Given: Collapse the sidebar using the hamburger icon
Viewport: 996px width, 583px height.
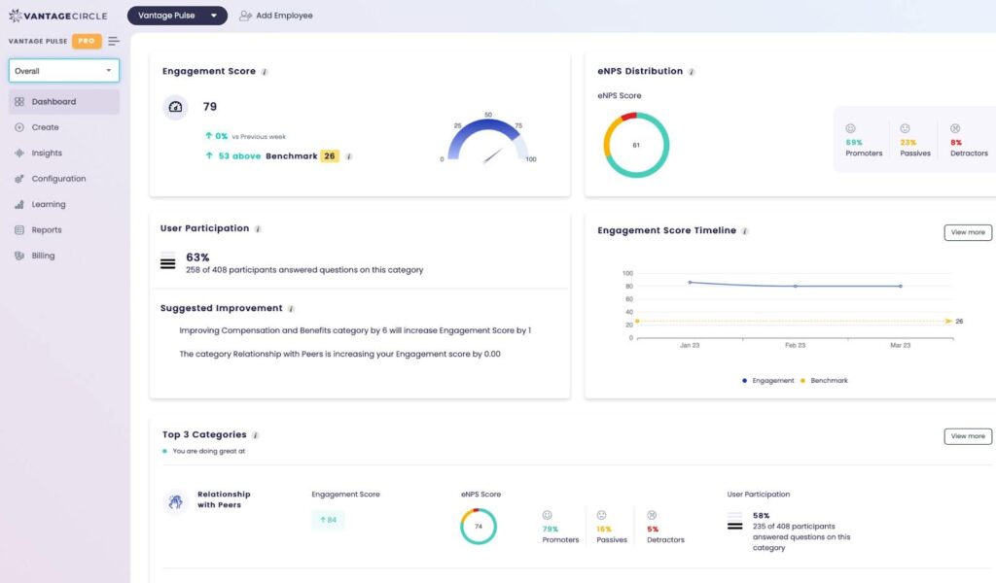Looking at the screenshot, I should pyautogui.click(x=114, y=41).
